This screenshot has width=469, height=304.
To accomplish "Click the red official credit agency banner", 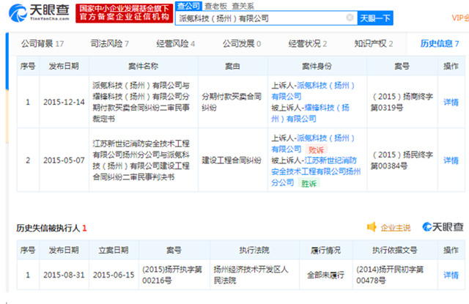I will click(x=124, y=13).
